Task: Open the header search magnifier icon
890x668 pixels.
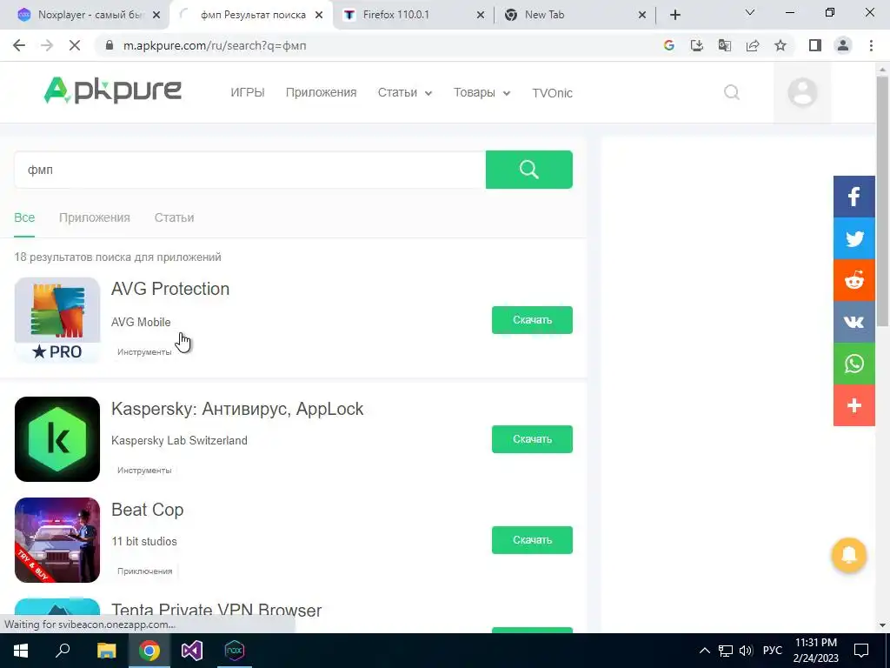Action: click(732, 92)
